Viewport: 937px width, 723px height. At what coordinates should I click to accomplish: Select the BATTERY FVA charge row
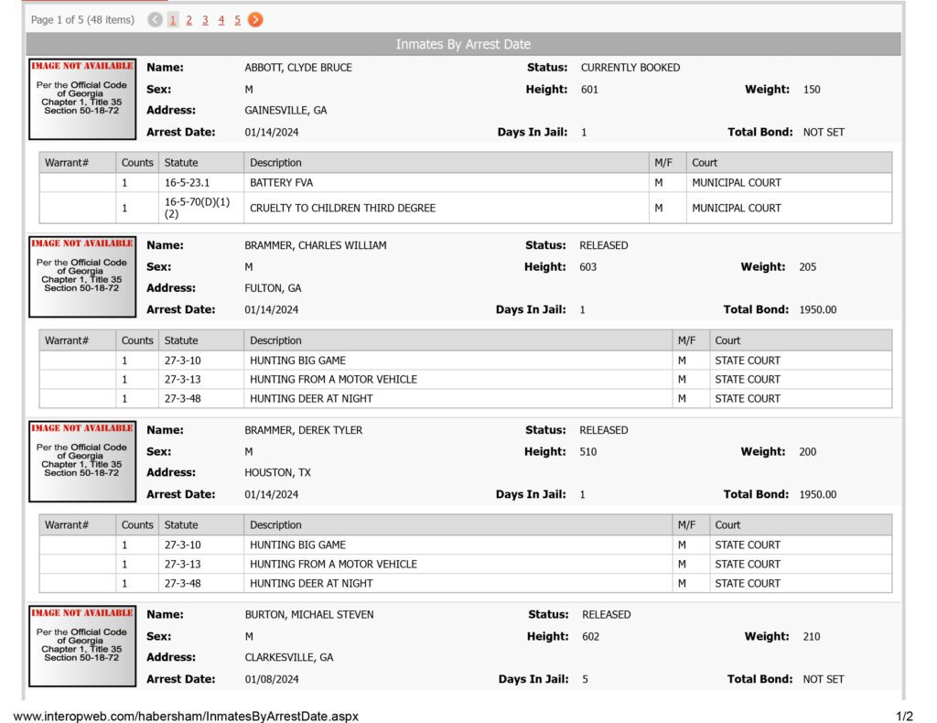(466, 183)
